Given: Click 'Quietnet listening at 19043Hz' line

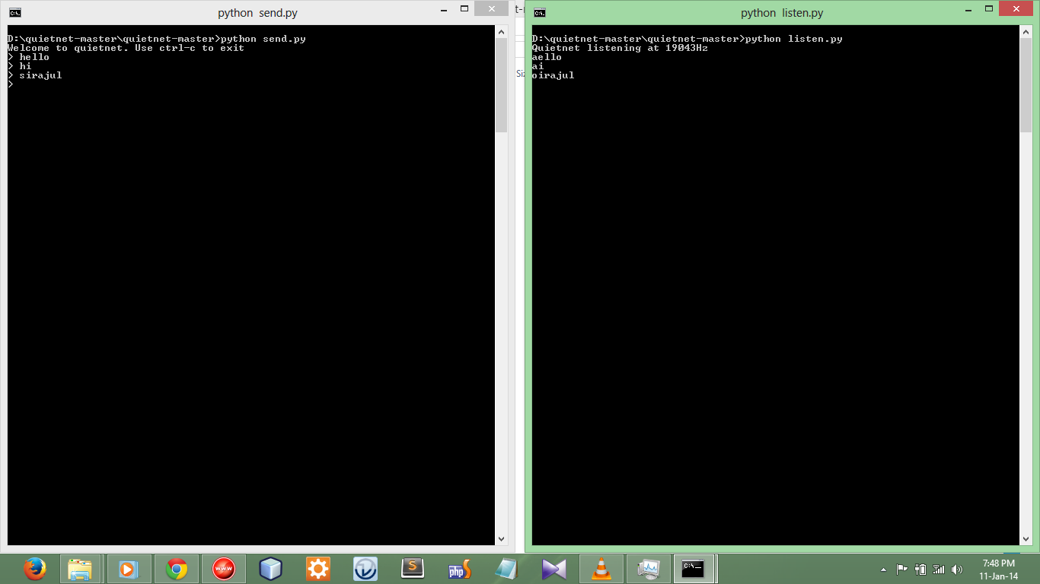Looking at the screenshot, I should coord(620,48).
